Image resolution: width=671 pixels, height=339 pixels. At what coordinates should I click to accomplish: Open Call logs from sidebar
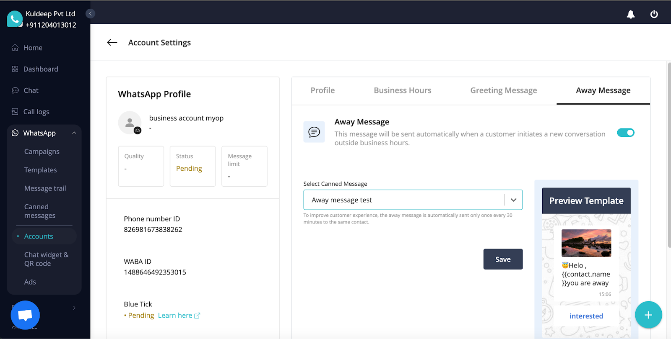[36, 112]
